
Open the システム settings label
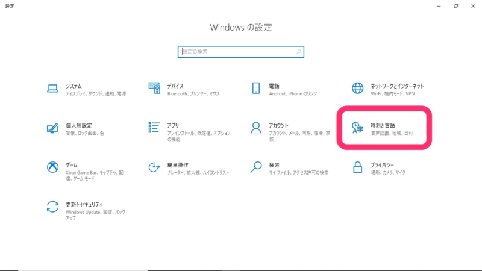74,86
